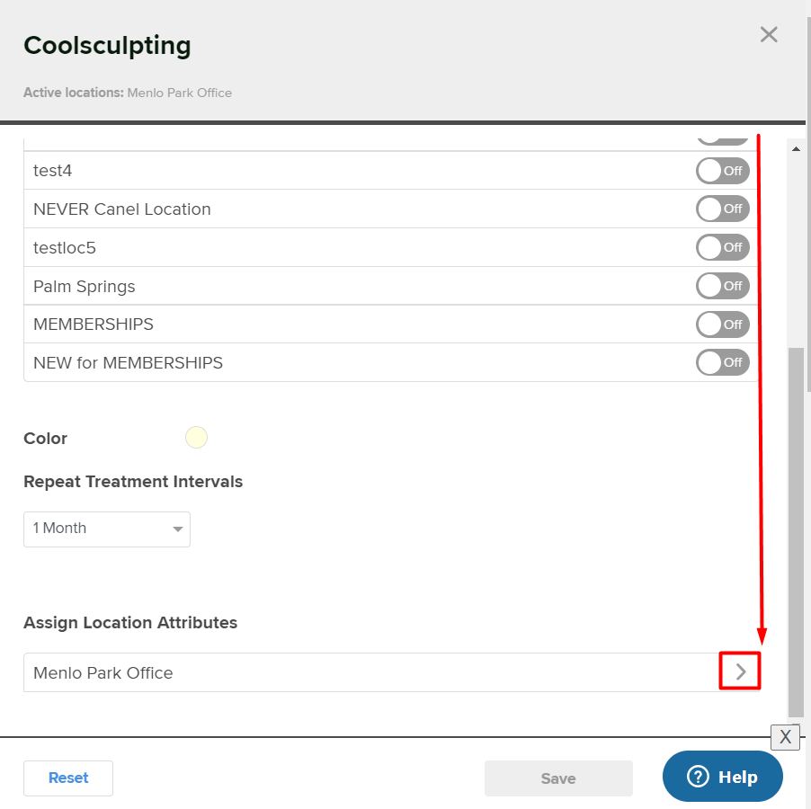Dismiss help widget with small X box

tap(785, 737)
